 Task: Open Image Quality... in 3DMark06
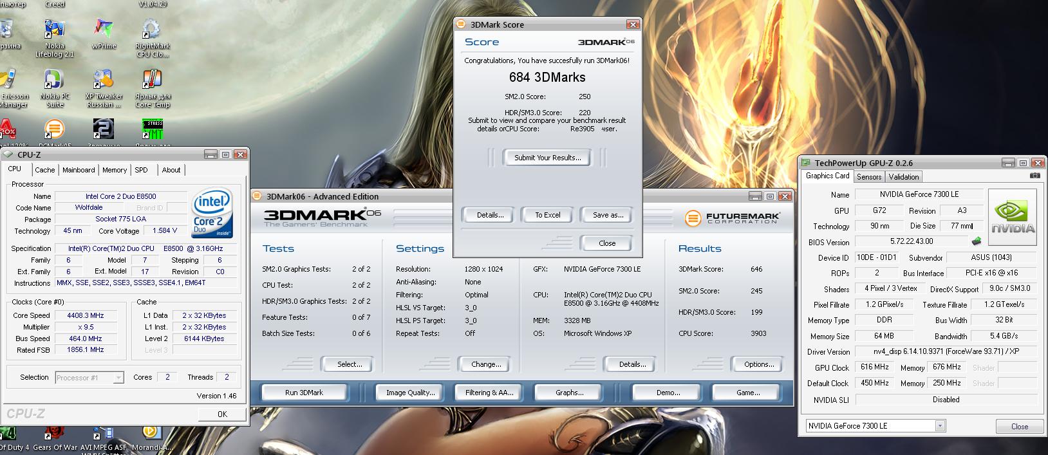410,393
